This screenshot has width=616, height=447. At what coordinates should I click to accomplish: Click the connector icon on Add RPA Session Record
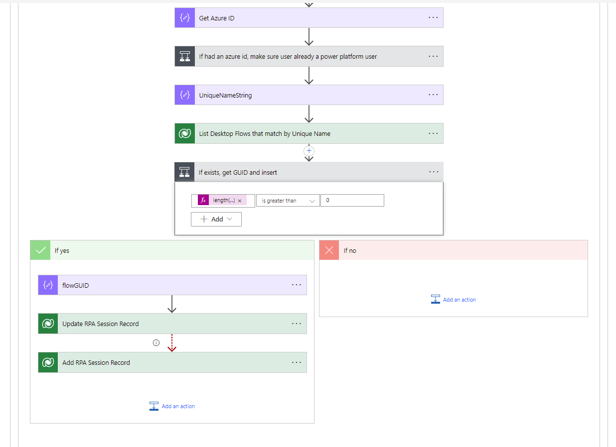47,362
